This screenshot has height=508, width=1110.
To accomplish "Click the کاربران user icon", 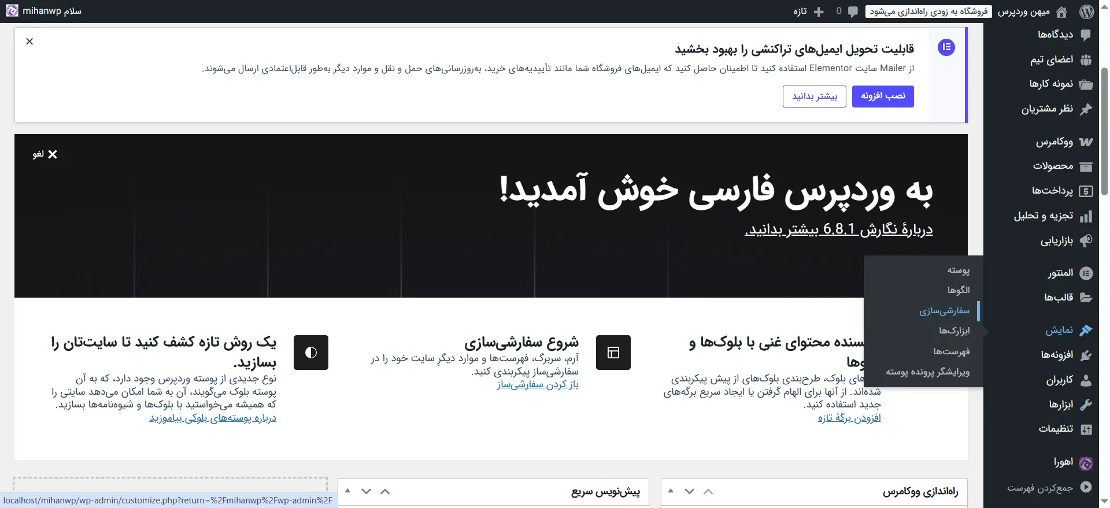I will pyautogui.click(x=1086, y=380).
